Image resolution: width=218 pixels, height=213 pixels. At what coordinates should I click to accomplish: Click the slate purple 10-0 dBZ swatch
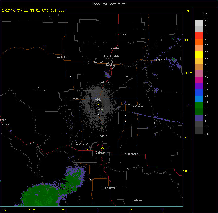pos(199,118)
